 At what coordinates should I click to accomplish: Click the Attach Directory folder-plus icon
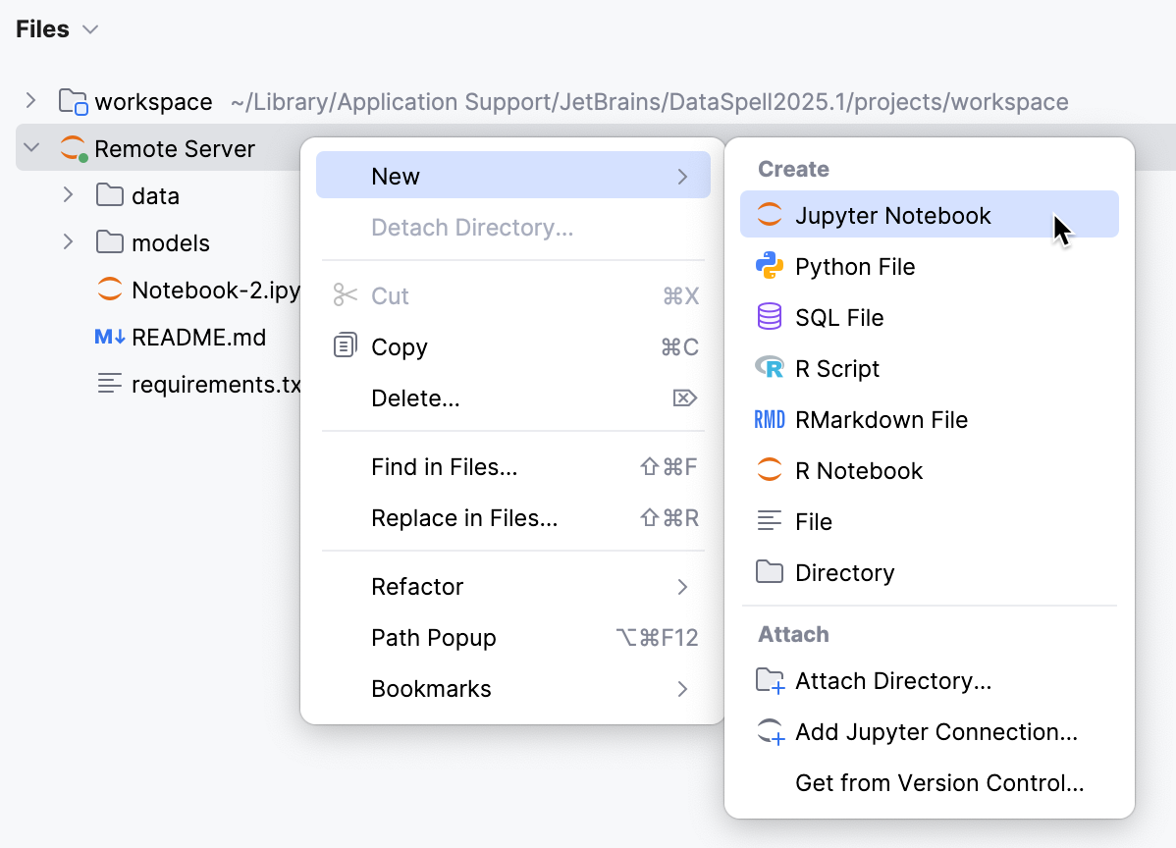coord(770,681)
